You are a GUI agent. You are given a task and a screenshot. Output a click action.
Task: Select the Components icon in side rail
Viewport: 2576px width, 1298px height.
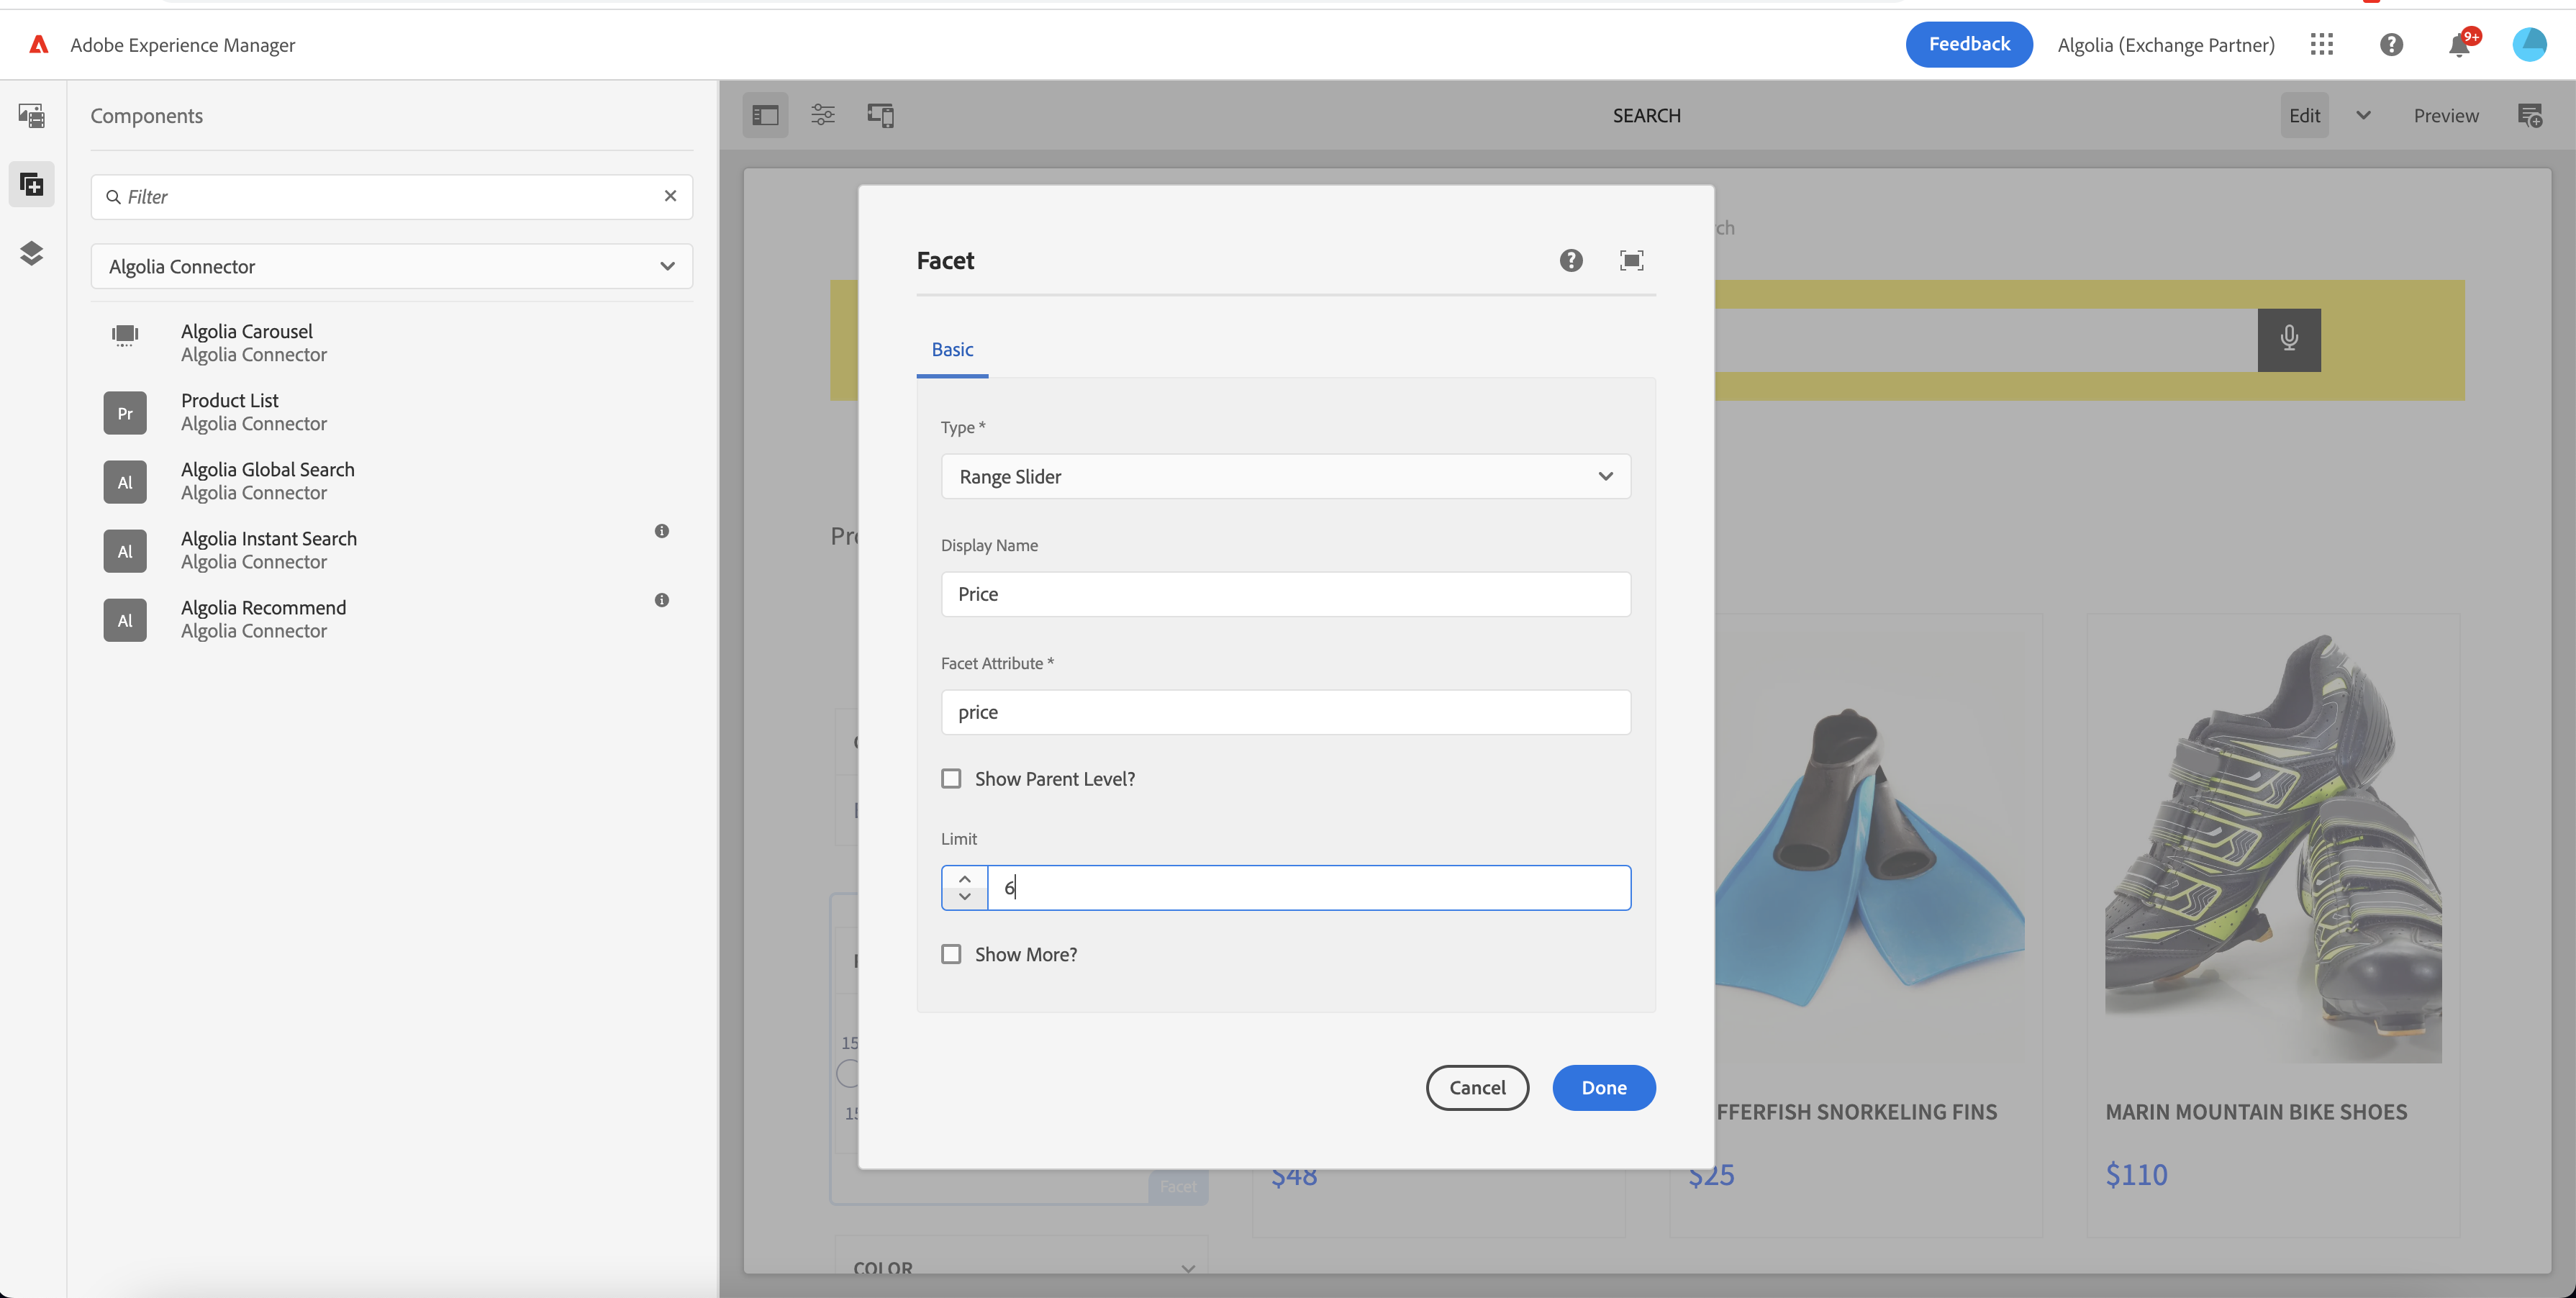coord(31,185)
